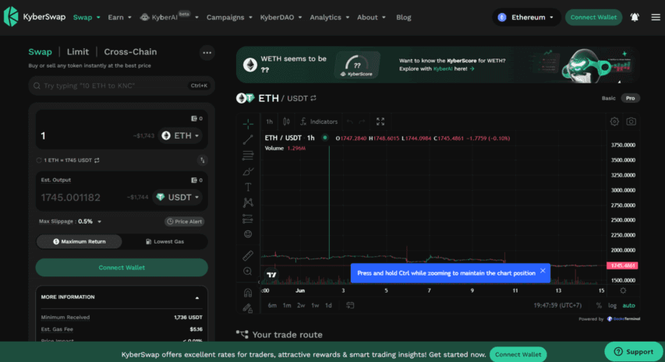Set chart range to 6m
The height and width of the screenshot is (362, 665).
click(272, 305)
